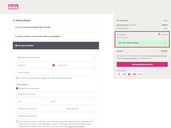This screenshot has width=171, height=128.
Task: Check the Kundenkonto anlegen checkbox
Action: point(17,78)
